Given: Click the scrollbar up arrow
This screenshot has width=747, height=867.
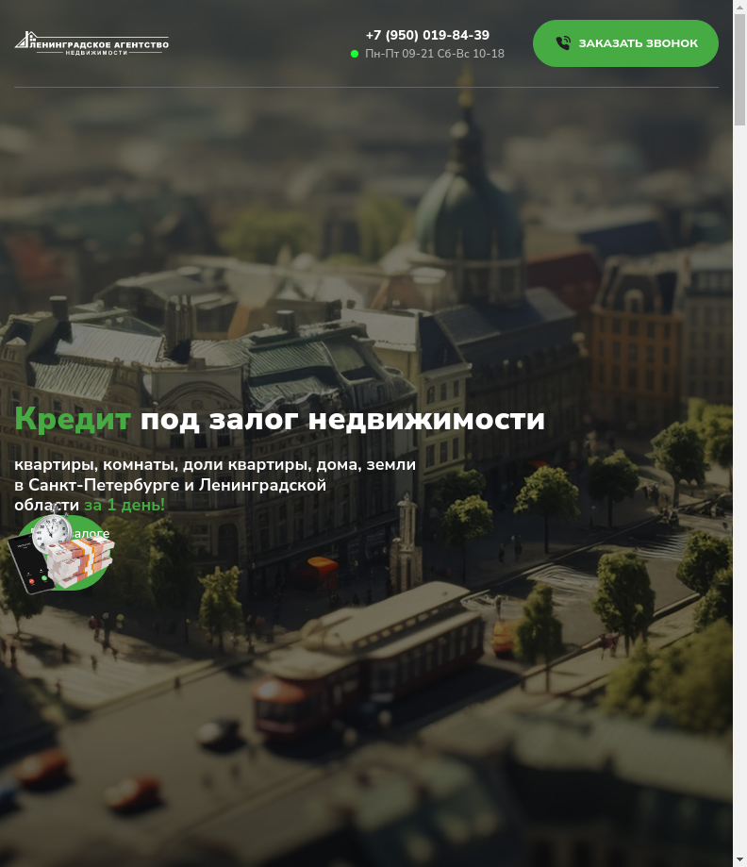Looking at the screenshot, I should pyautogui.click(x=739, y=7).
